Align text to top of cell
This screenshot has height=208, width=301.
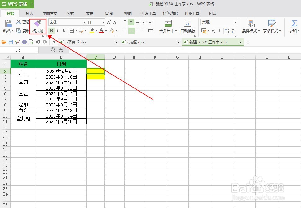pyautogui.click(x=125, y=22)
